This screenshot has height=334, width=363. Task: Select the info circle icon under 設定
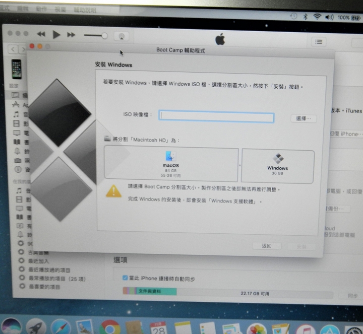[x=18, y=169]
